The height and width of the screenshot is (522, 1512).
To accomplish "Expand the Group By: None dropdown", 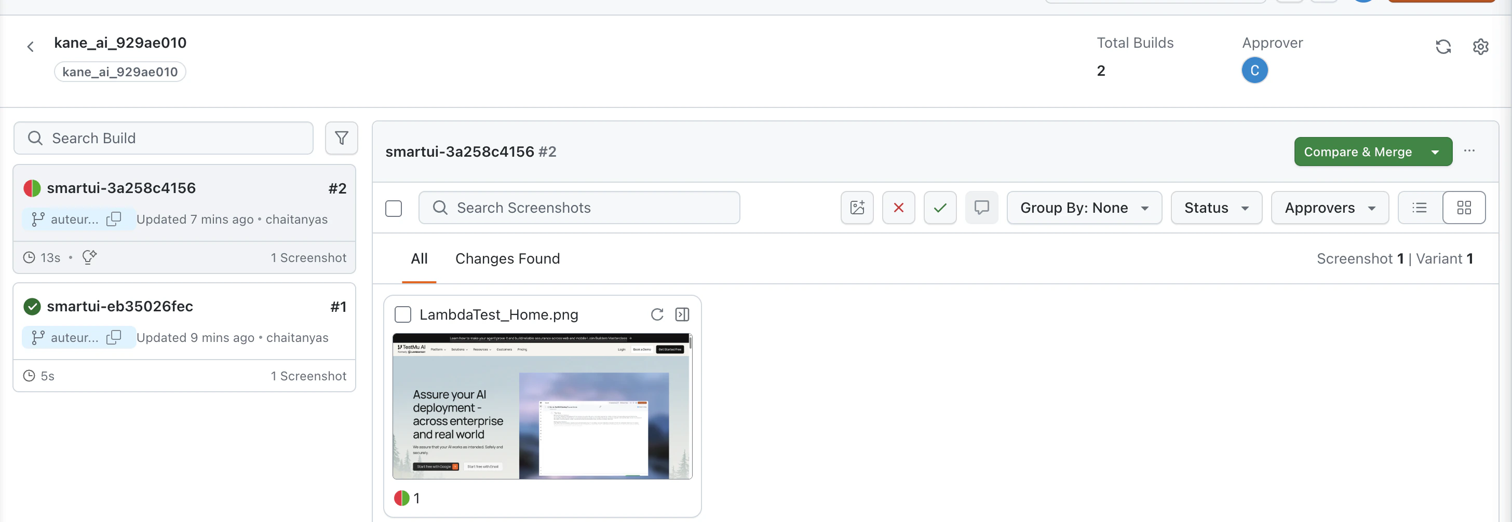I will [1084, 208].
